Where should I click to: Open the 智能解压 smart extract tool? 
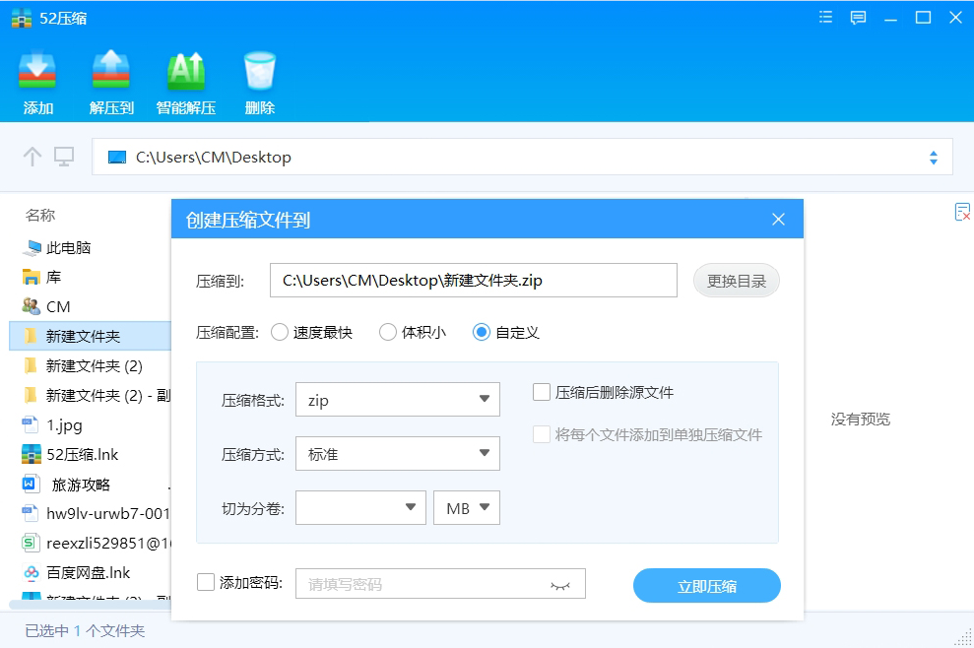(x=185, y=71)
